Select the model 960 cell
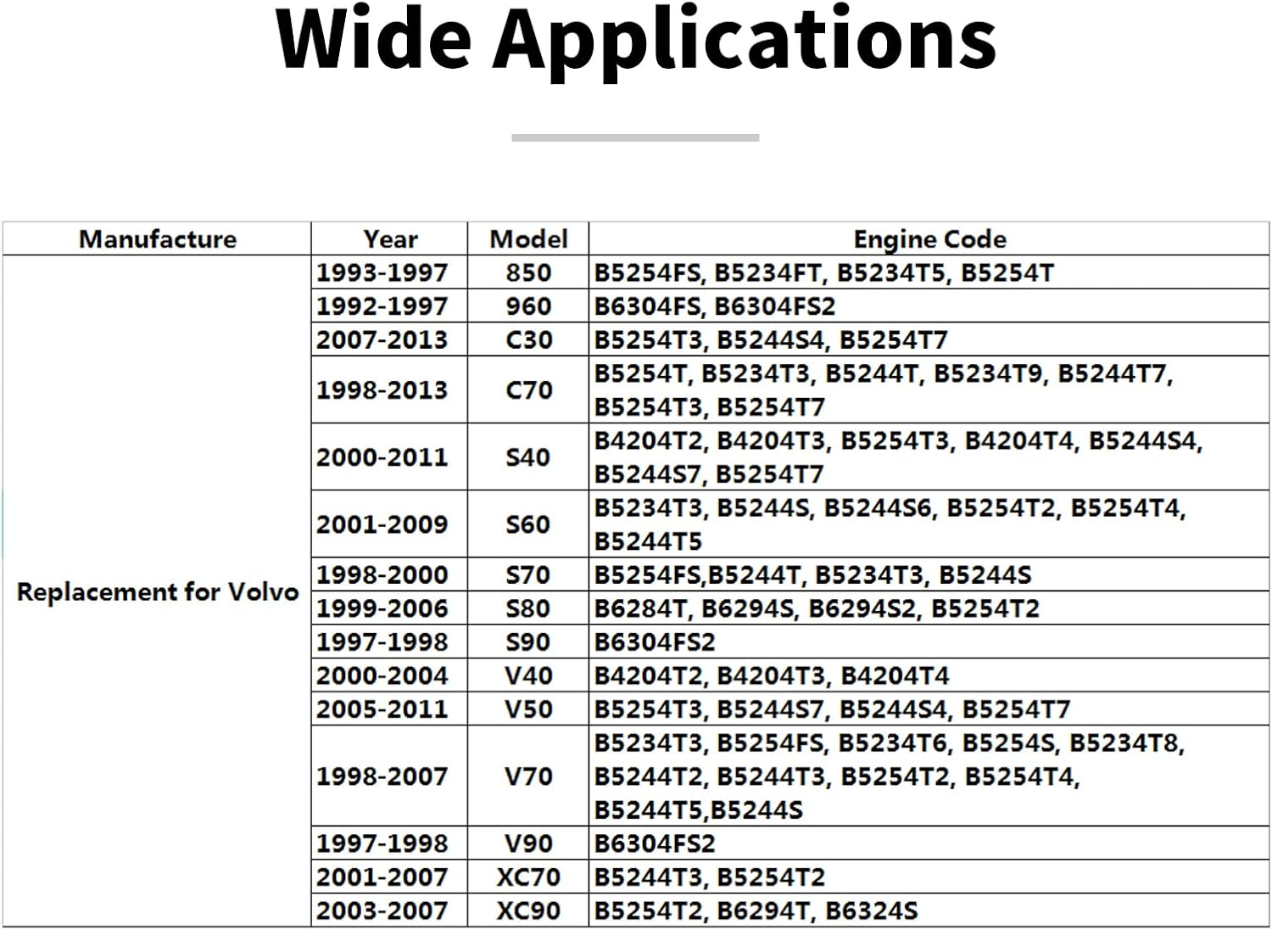 point(528,306)
